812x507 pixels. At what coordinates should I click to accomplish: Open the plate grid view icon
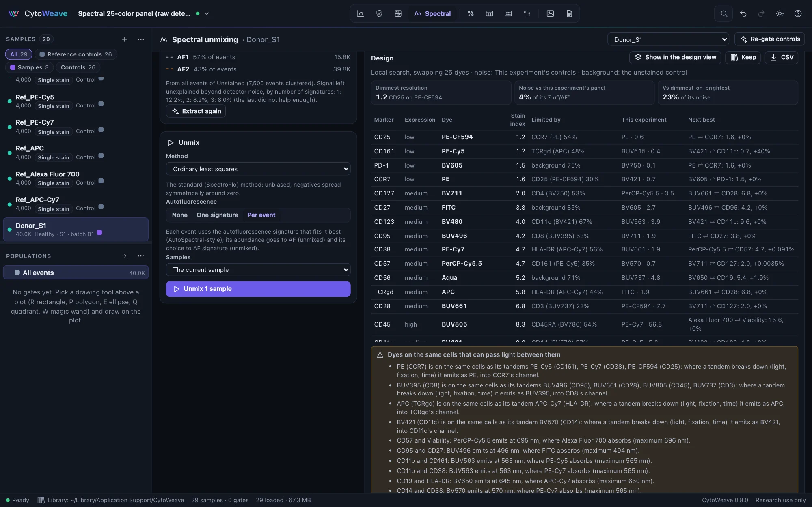click(508, 13)
